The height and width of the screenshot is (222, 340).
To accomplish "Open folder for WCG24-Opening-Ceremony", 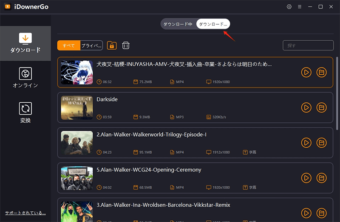I will (321, 178).
